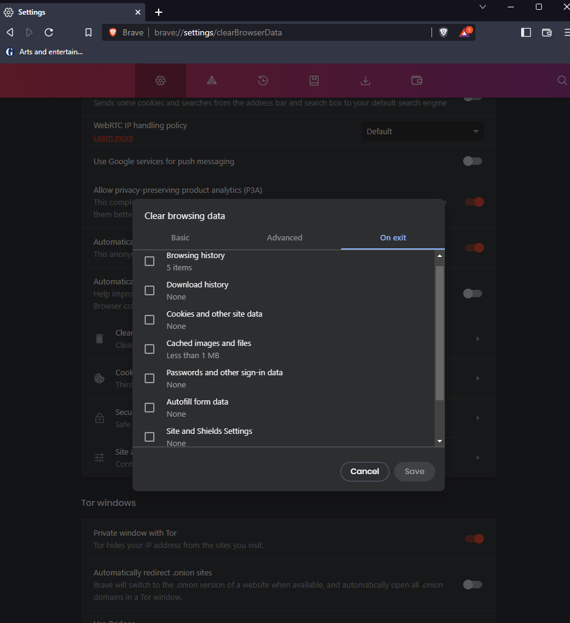
Task: Open Brave Rewards from the address bar
Action: click(464, 32)
